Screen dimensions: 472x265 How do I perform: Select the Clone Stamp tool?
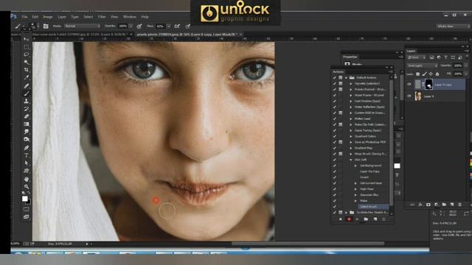27,101
